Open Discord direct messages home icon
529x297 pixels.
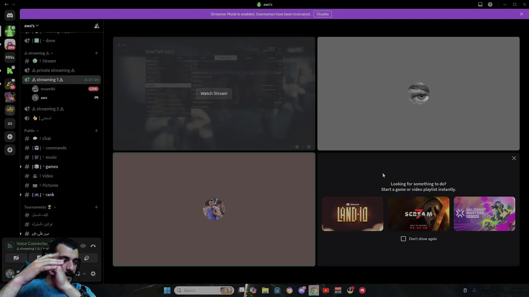(x=10, y=16)
